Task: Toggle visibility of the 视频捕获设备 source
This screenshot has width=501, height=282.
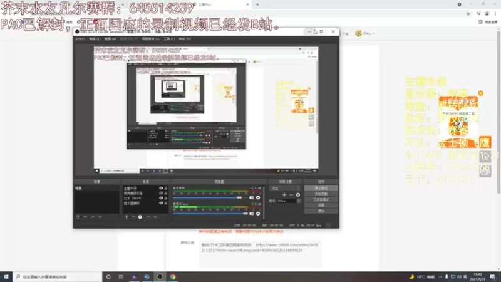Action: [161, 193]
